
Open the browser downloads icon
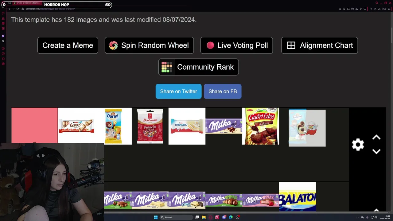click(x=379, y=9)
